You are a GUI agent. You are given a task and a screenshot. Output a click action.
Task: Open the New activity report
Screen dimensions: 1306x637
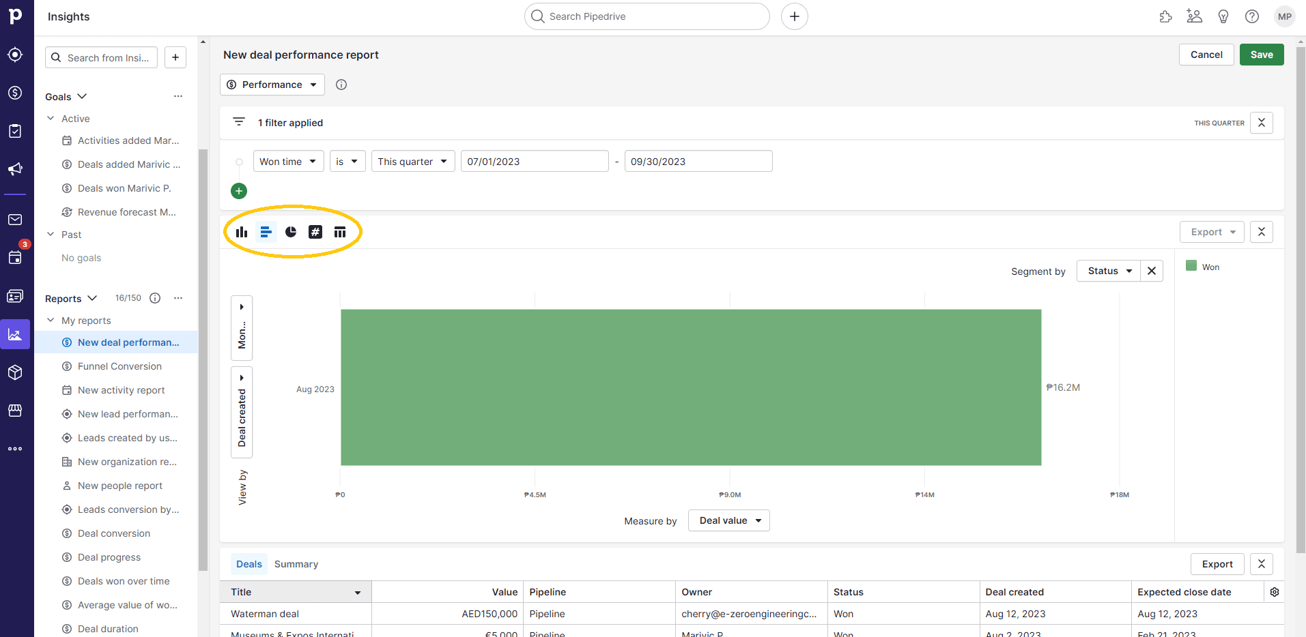coord(121,390)
